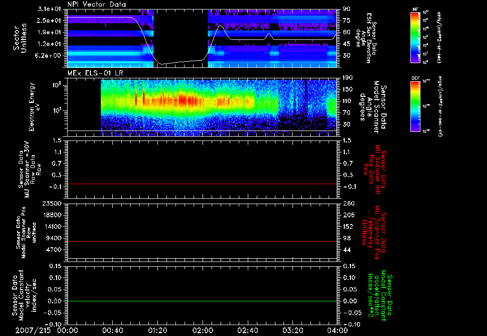487x336 pixels.
Task: Click the "206" telemetry tick label
Action: (x=348, y=215)
